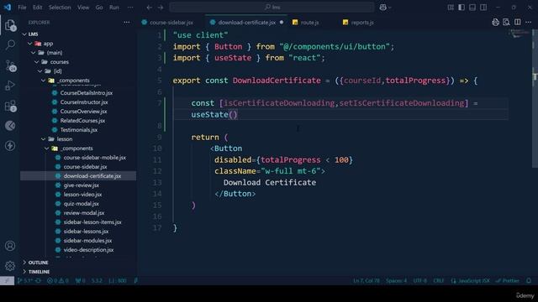This screenshot has width=538, height=302.
Task: Open the Edit menu
Action: coord(37,8)
